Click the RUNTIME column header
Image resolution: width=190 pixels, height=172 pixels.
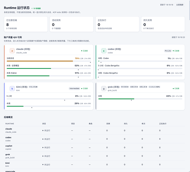pos(10,124)
